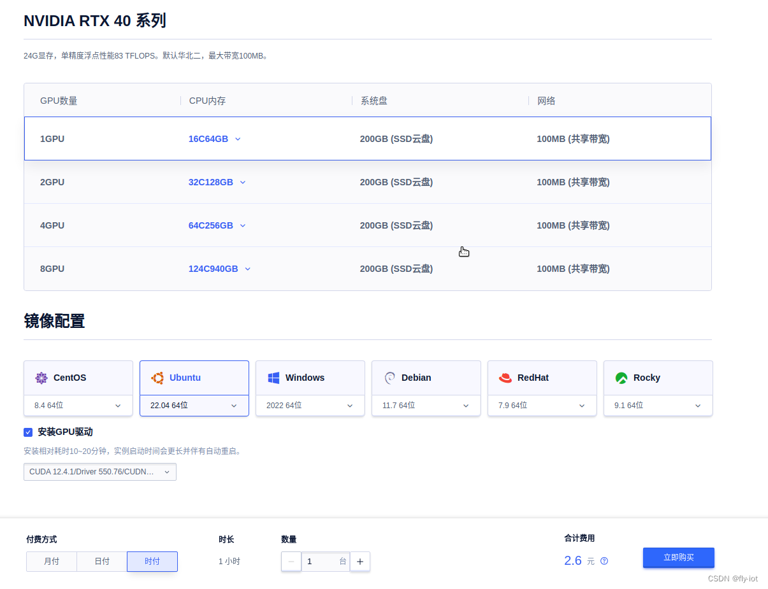768x589 pixels.
Task: Click the Debian spiral logo
Action: [x=389, y=378]
